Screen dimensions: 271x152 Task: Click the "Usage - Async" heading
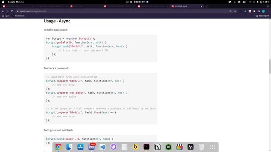tap(57, 21)
